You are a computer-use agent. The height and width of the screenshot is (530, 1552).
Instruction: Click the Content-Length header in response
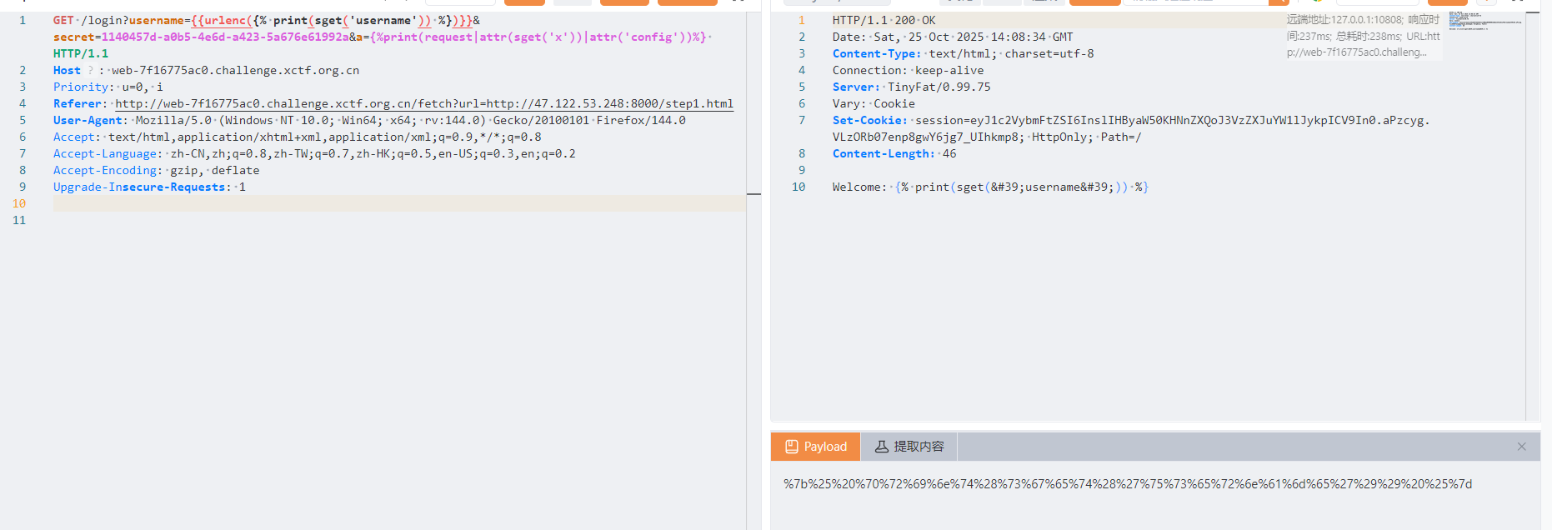click(883, 154)
